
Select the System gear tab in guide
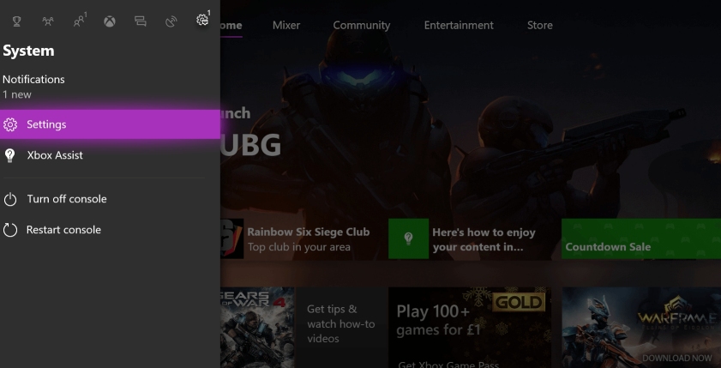tap(202, 20)
